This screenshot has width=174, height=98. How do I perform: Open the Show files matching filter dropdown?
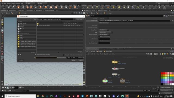(x=83, y=58)
